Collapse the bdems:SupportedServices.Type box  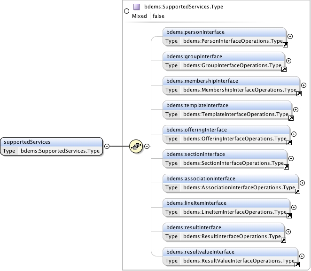[126, 11]
